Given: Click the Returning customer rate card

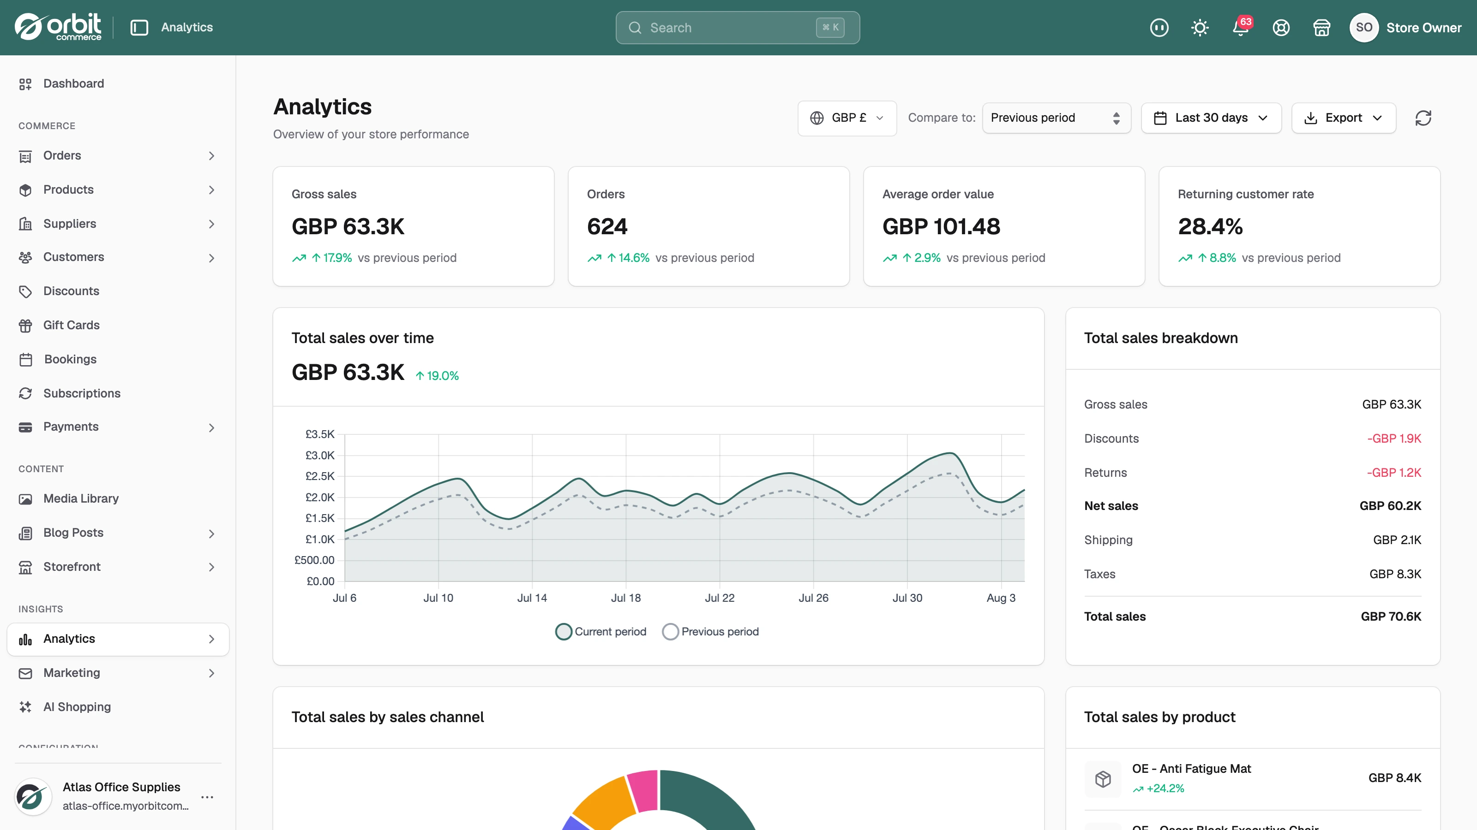Looking at the screenshot, I should pos(1299,226).
